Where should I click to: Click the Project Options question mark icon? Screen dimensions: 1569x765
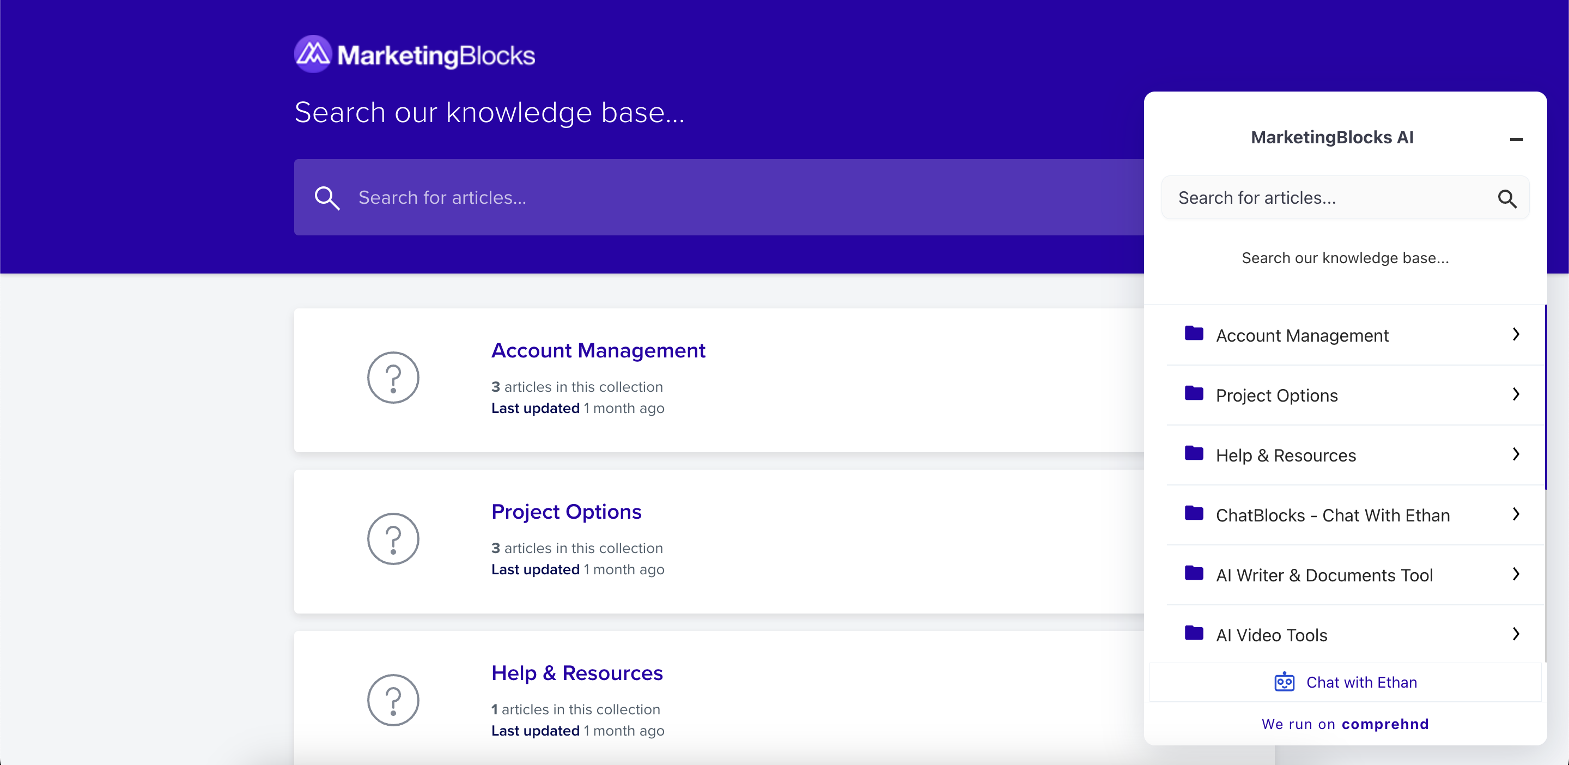click(393, 538)
